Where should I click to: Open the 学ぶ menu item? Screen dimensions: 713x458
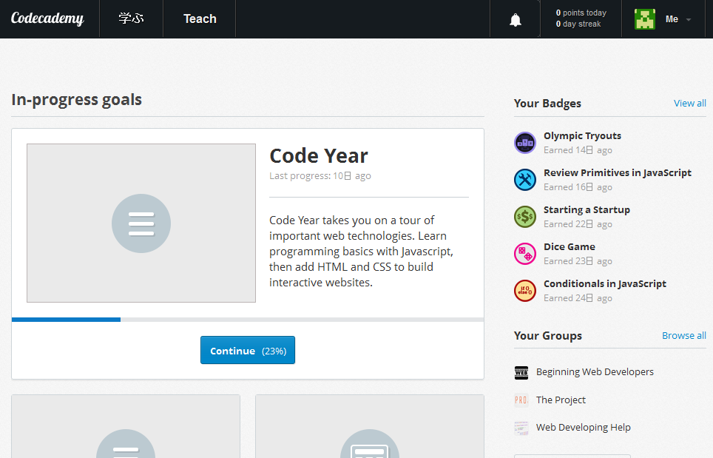point(131,18)
